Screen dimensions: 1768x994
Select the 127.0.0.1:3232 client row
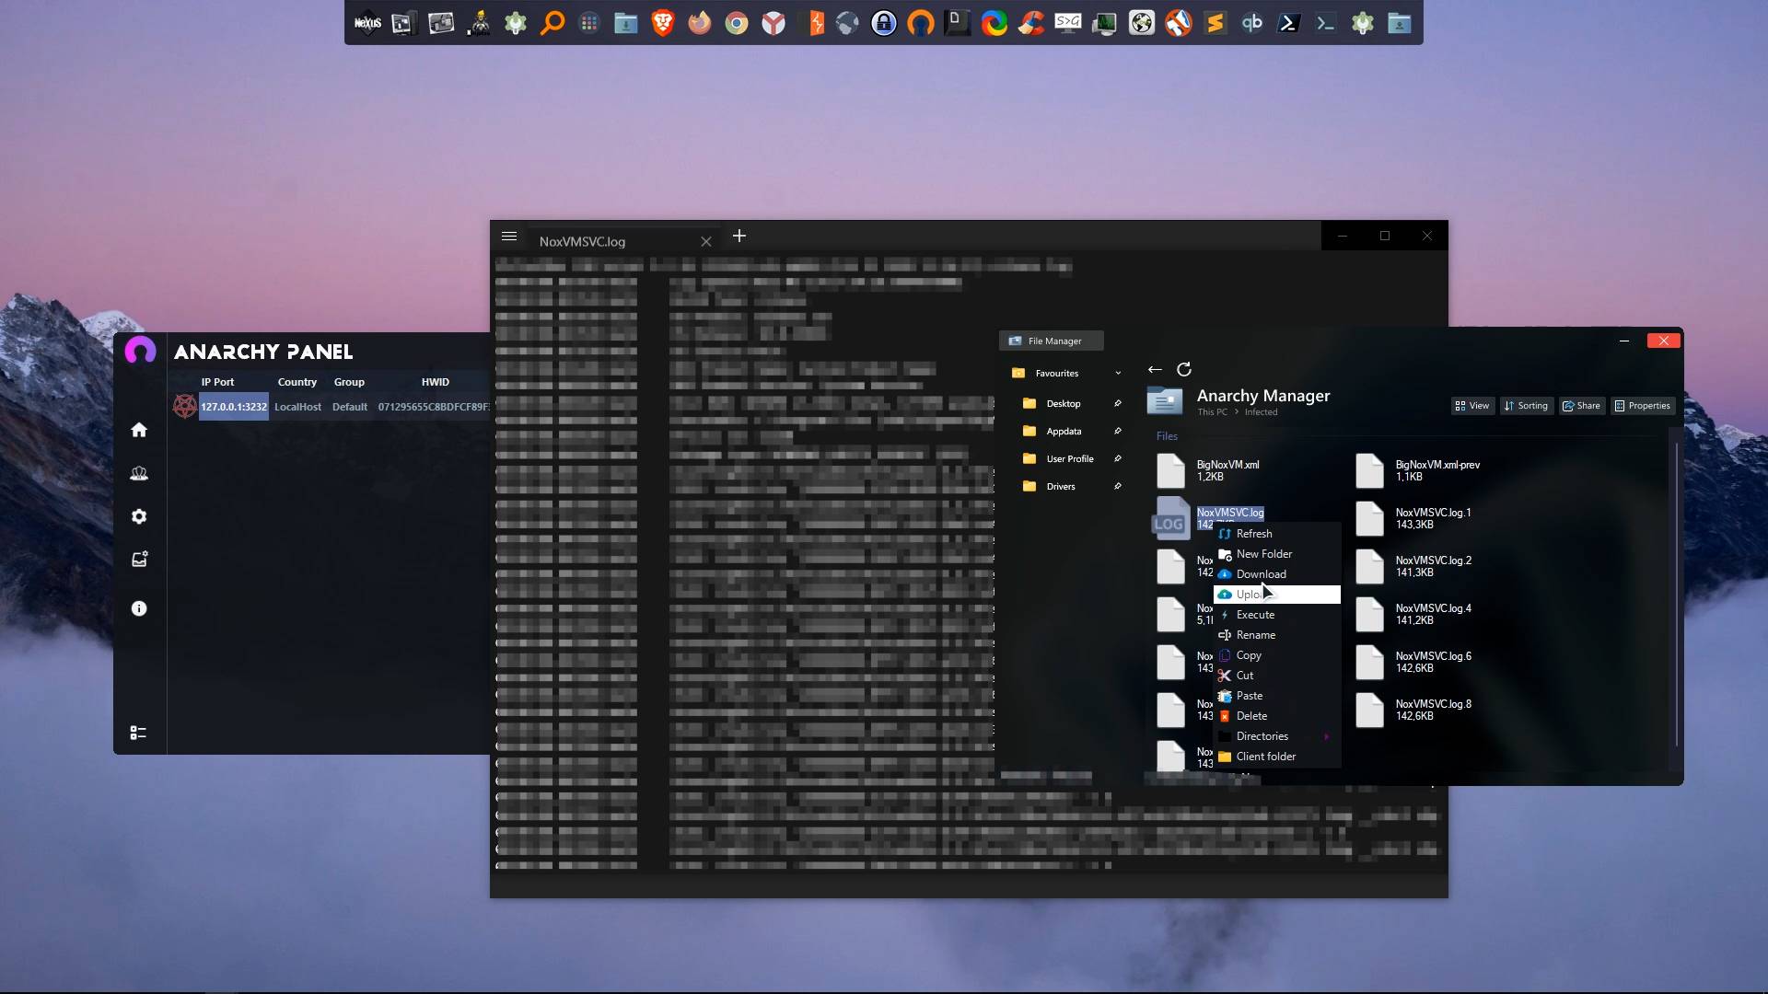click(x=234, y=407)
